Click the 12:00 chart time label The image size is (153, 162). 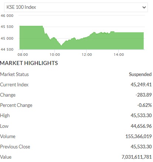[87, 55]
